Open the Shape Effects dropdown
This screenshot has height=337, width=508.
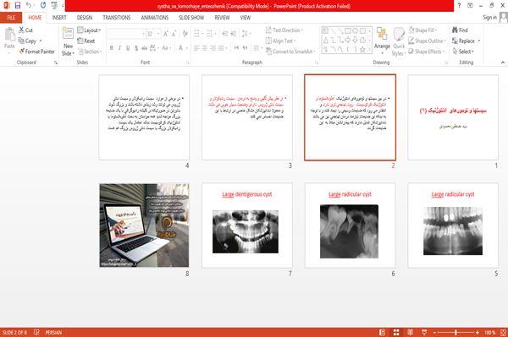click(x=427, y=52)
